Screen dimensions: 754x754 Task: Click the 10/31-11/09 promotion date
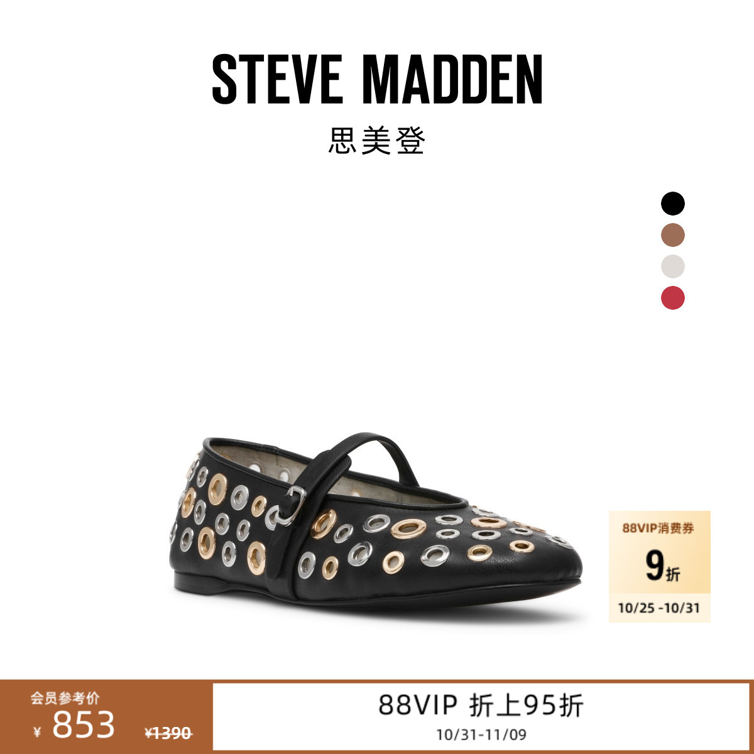(481, 734)
